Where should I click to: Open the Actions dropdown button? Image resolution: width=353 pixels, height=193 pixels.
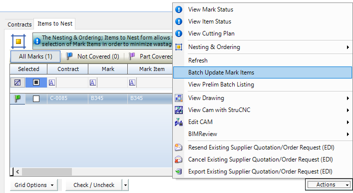[x=329, y=184]
